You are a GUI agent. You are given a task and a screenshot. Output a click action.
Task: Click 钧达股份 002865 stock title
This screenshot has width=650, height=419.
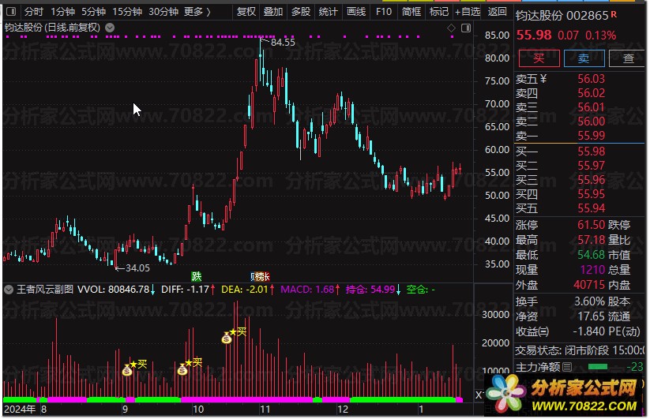coord(562,16)
